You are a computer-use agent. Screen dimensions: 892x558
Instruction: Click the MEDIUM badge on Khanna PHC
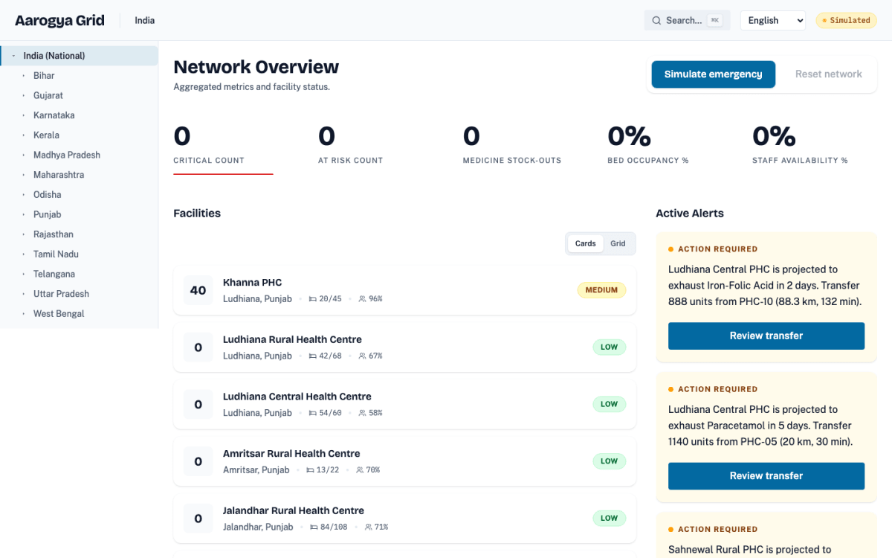tap(602, 290)
